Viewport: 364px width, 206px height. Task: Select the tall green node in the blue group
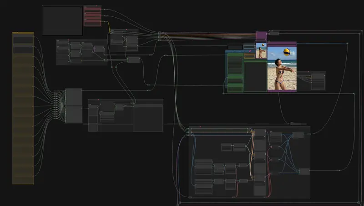point(235,64)
